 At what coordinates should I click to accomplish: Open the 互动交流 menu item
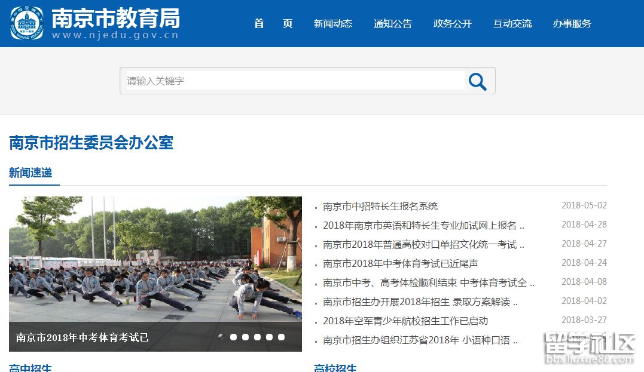click(512, 24)
